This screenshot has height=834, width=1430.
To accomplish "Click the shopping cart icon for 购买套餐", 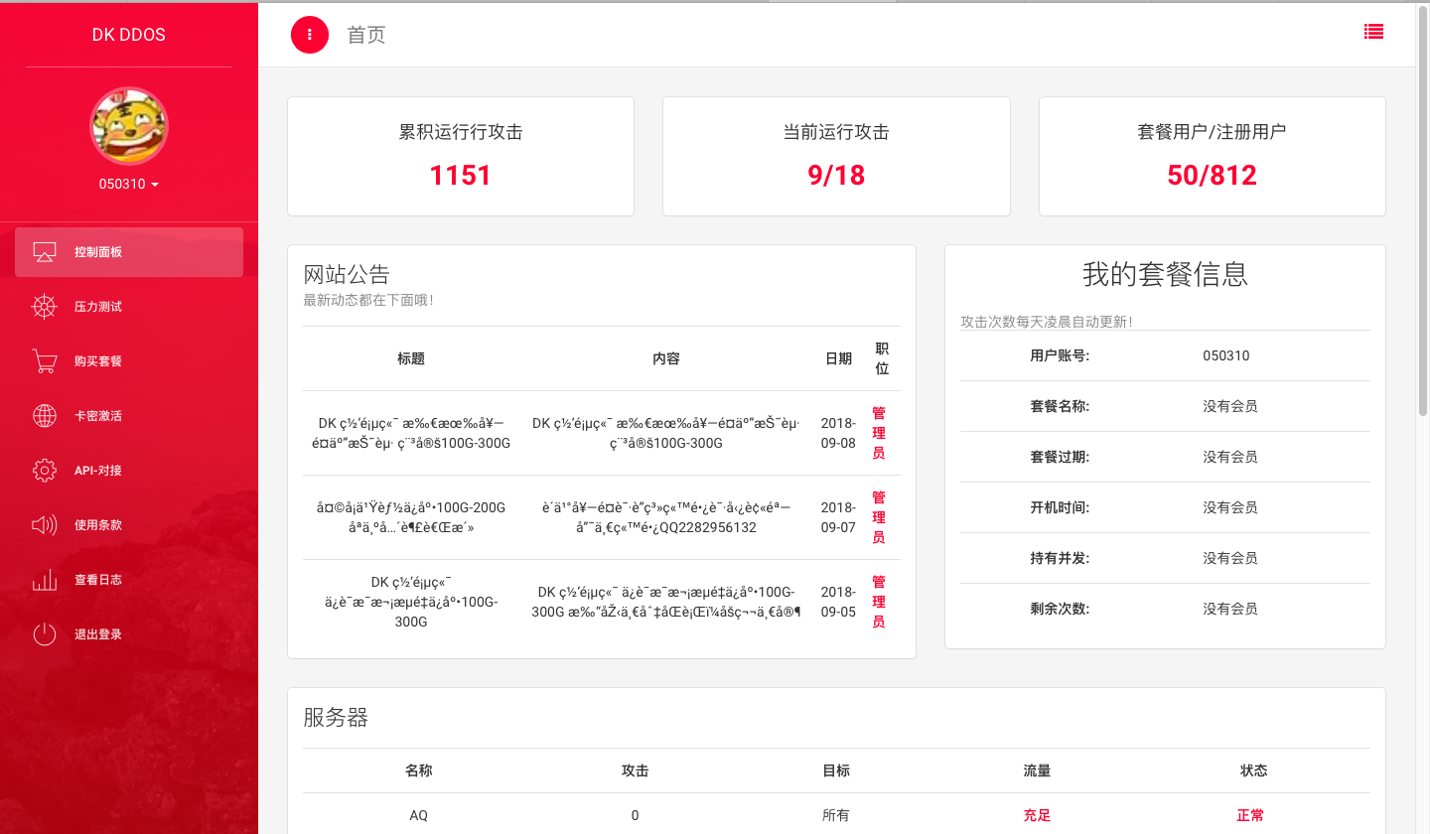I will pyautogui.click(x=45, y=361).
